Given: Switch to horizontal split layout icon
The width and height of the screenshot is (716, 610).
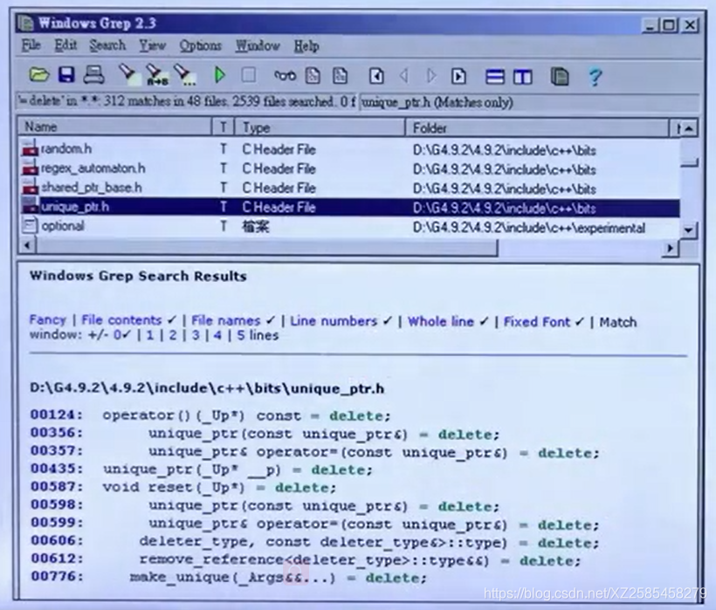Looking at the screenshot, I should click(495, 77).
